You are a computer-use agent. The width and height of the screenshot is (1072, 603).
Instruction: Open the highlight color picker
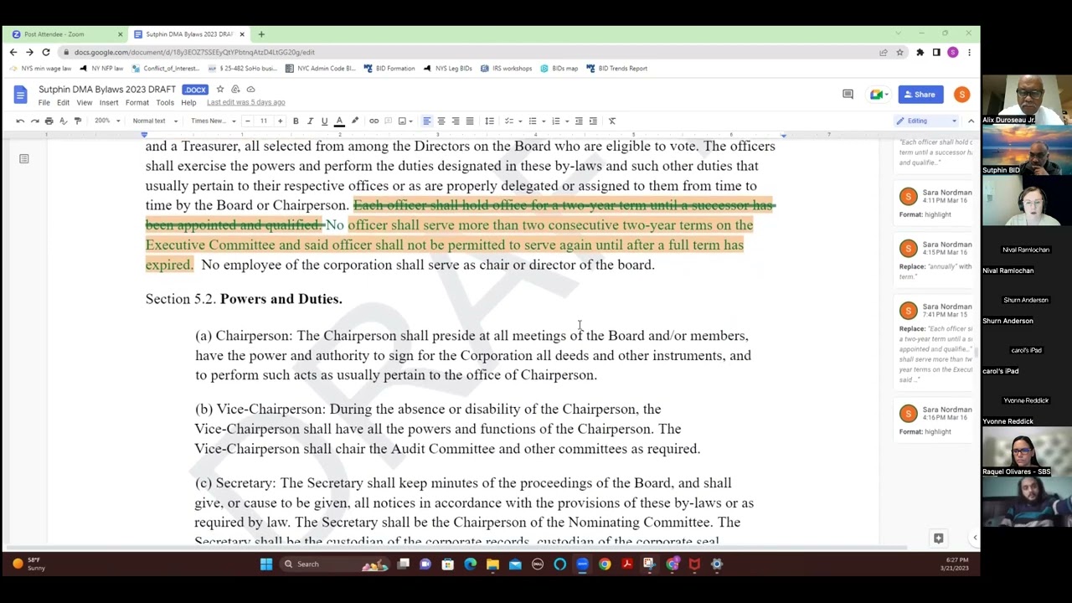354,121
